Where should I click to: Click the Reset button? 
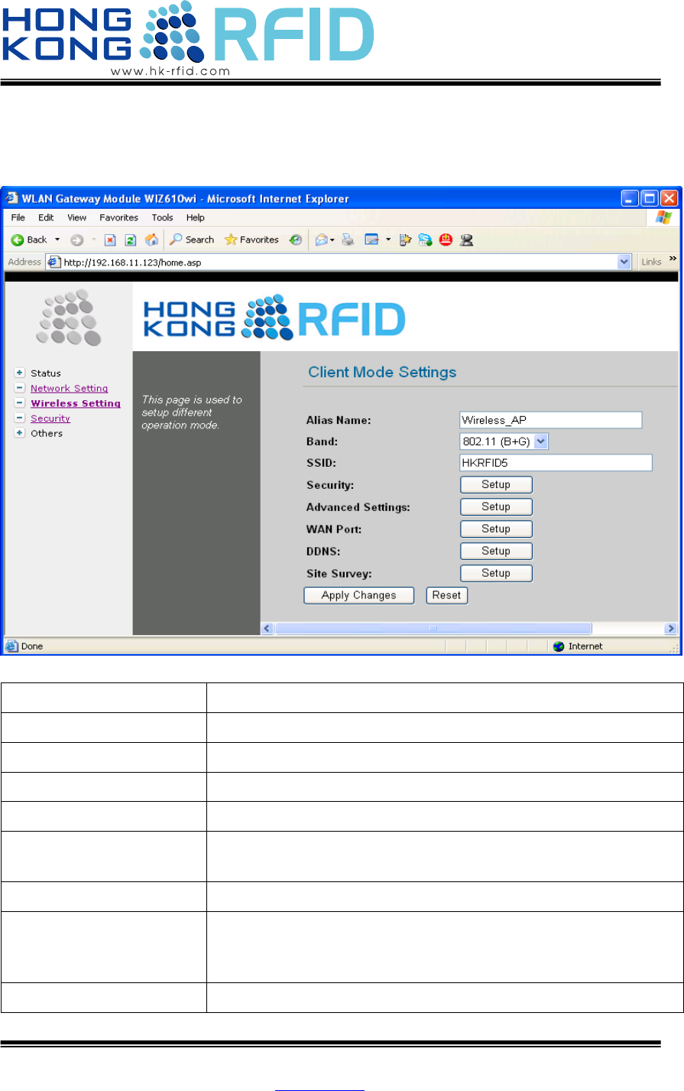pos(447,595)
